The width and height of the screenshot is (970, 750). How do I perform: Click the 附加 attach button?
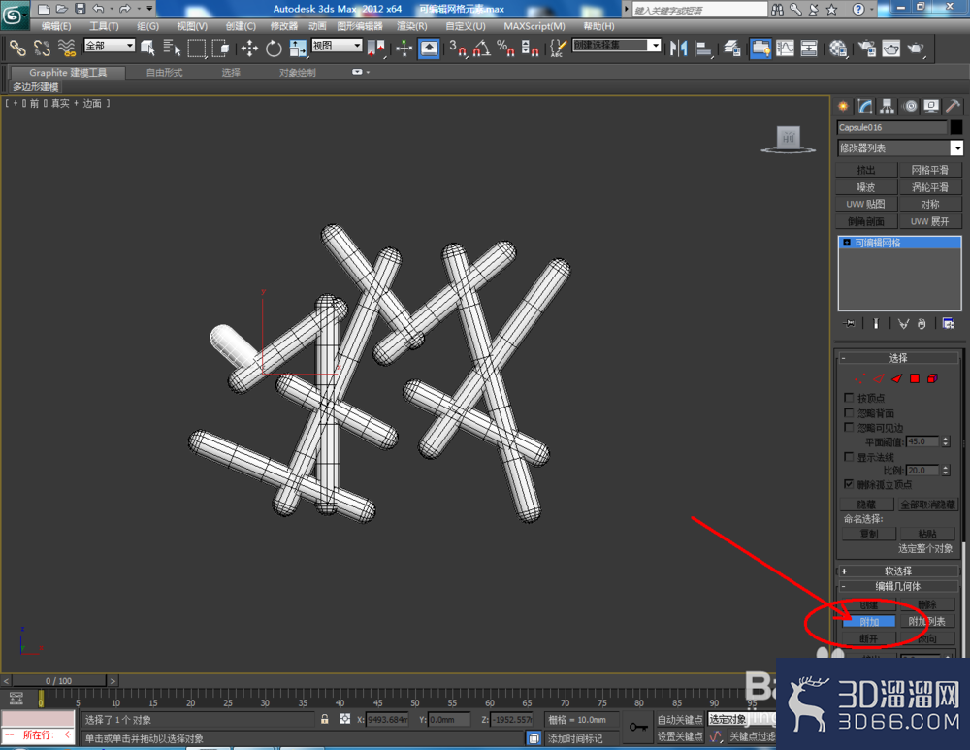(868, 621)
